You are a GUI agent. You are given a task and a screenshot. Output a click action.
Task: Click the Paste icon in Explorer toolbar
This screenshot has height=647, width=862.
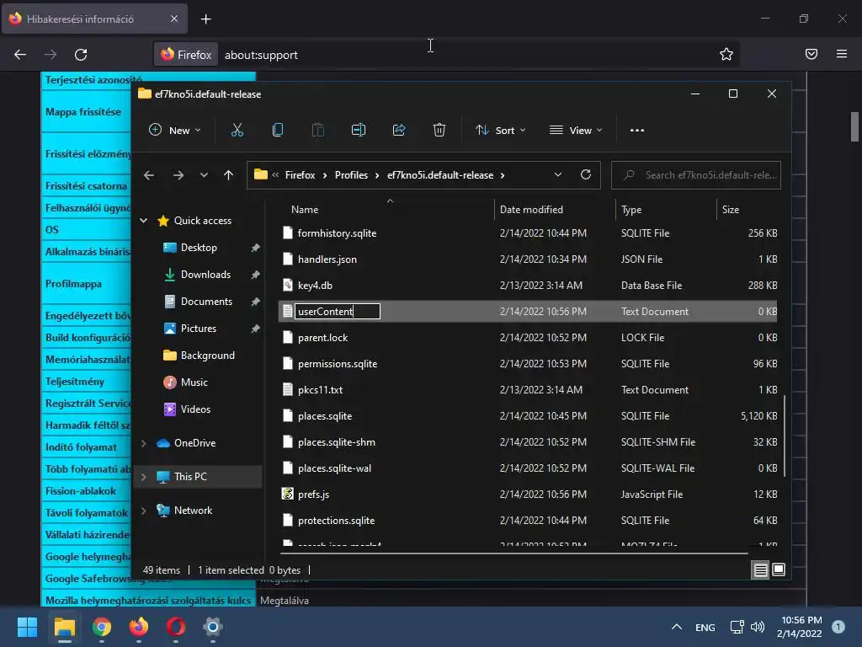(x=317, y=131)
